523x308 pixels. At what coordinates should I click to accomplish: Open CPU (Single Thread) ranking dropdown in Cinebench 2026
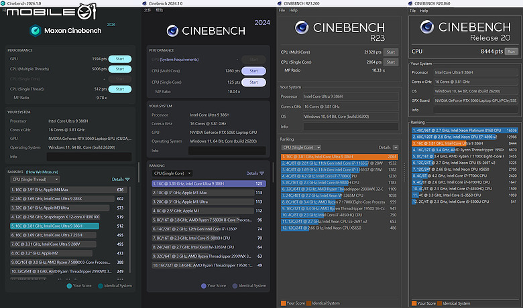35,179
